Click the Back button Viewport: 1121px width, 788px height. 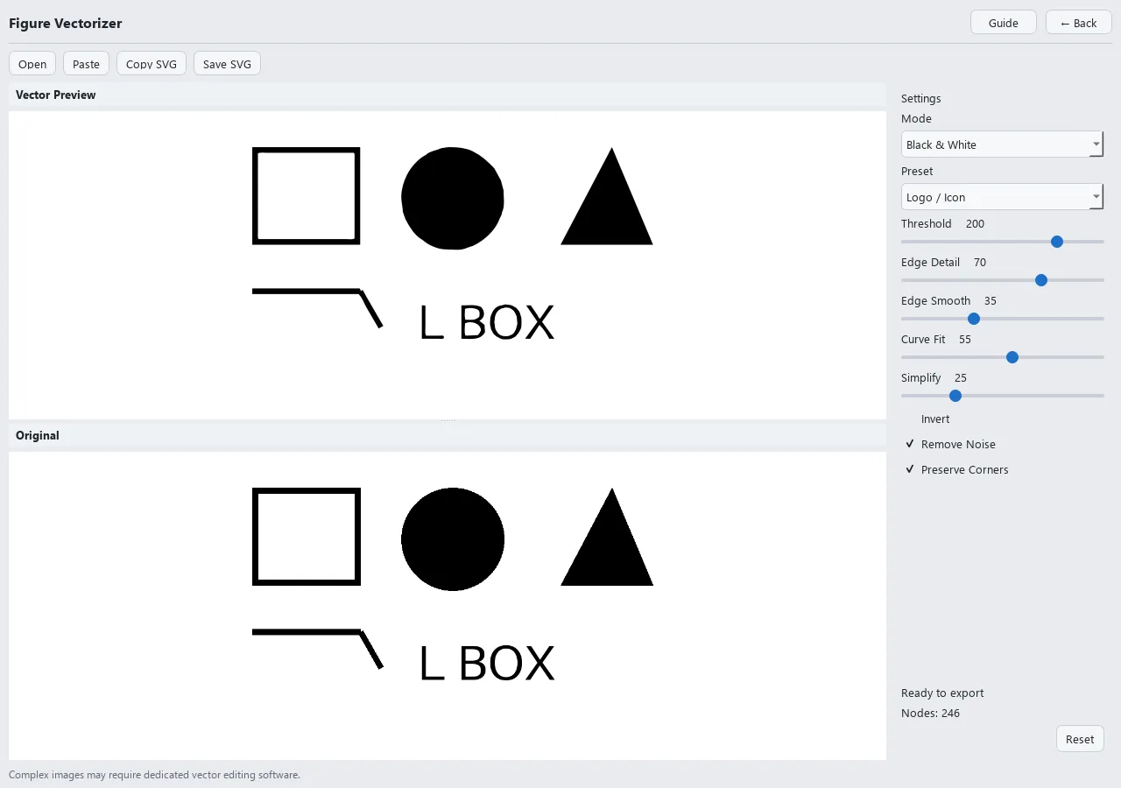1078,23
